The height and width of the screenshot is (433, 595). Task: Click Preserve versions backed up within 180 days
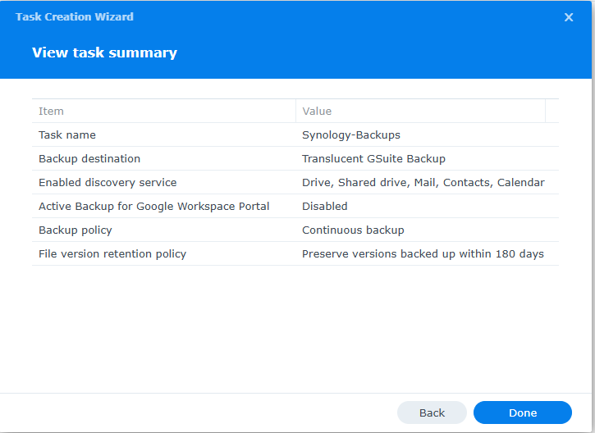click(x=423, y=254)
